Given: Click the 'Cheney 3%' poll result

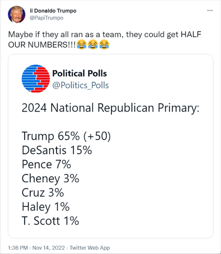Looking at the screenshot, I should pyautogui.click(x=50, y=178).
